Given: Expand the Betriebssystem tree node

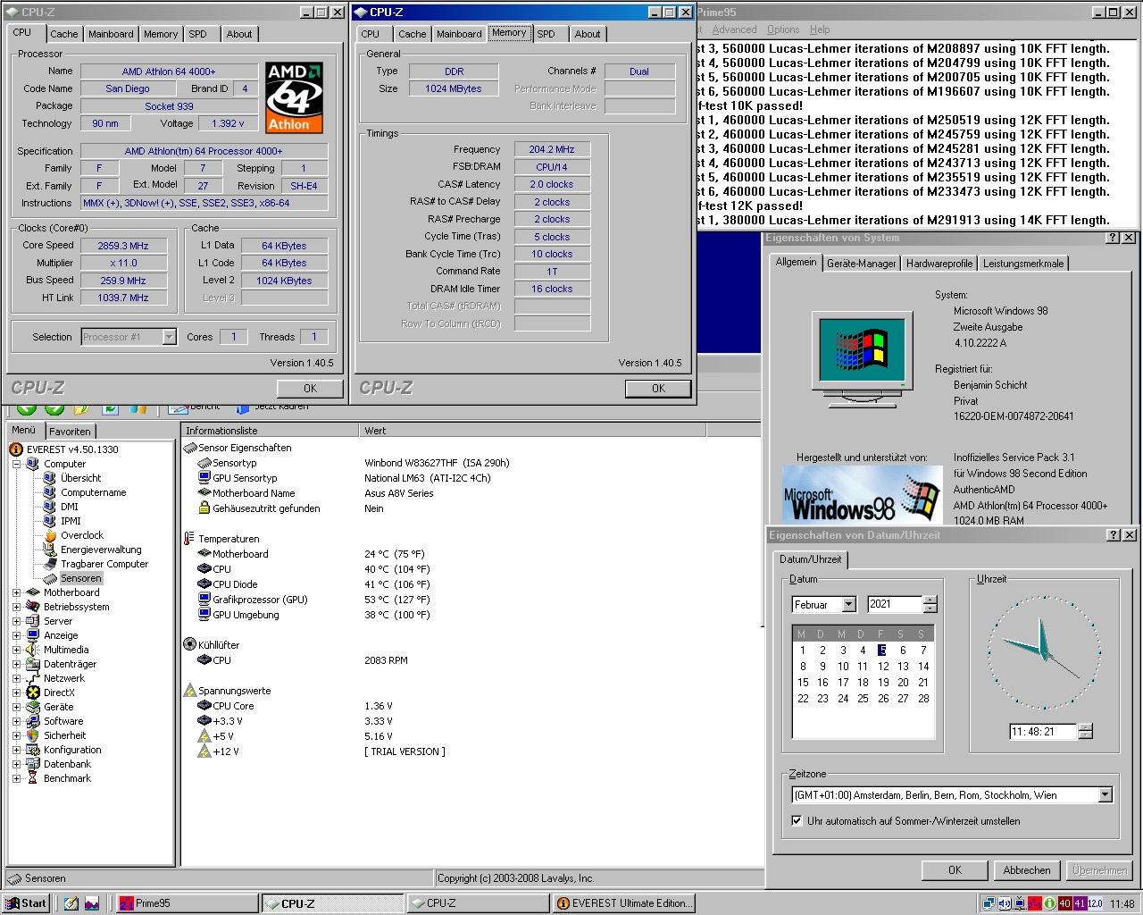Looking at the screenshot, I should (x=17, y=607).
